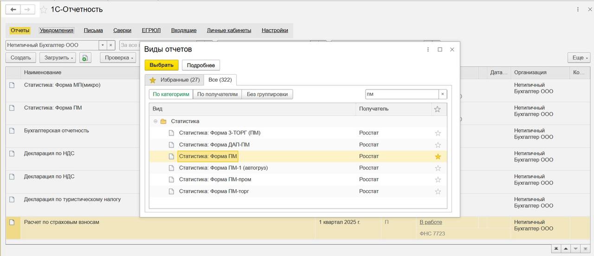Image resolution: width=594 pixels, height=256 pixels.
Task: Select Статистика: Форма 3-ТОРГ (ПМ) row
Action: pos(298,133)
